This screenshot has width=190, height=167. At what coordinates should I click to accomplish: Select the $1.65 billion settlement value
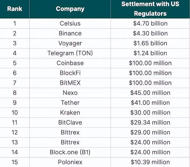150,43
